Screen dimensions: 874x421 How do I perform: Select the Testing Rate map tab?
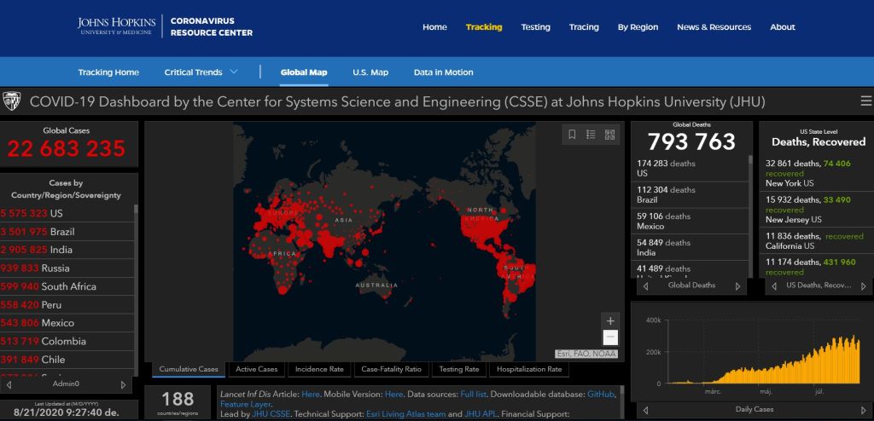click(x=458, y=369)
